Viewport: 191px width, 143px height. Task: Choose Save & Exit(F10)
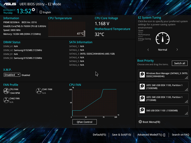click(x=122, y=135)
